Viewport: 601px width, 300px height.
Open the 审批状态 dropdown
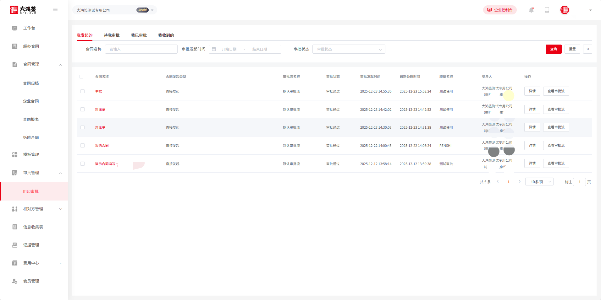point(349,49)
